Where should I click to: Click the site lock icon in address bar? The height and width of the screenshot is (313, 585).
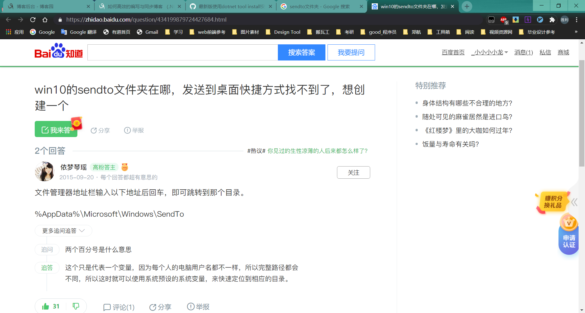60,20
